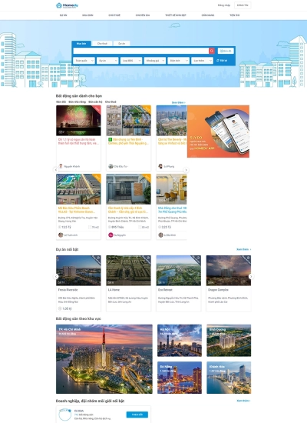Click the map view button beside search

pyautogui.click(x=226, y=51)
